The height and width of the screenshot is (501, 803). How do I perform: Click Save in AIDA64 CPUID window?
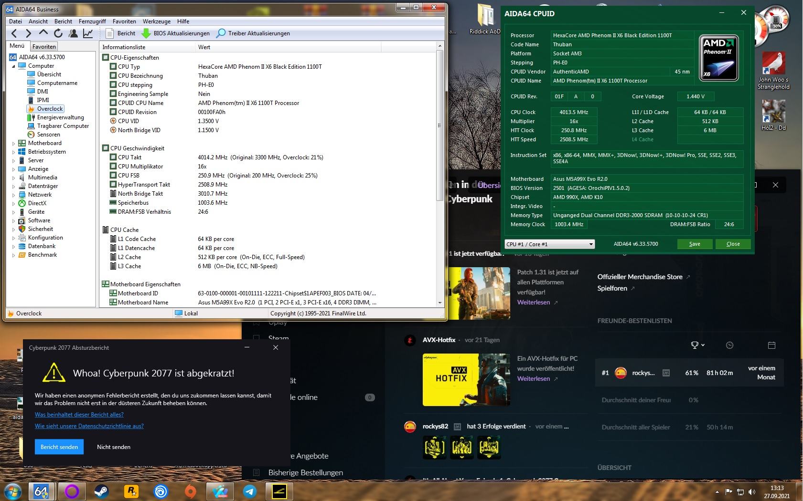tap(695, 244)
